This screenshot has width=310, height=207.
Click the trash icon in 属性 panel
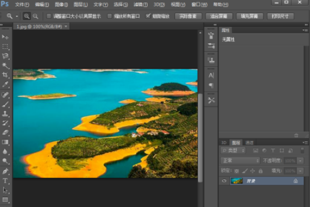(x=296, y=135)
